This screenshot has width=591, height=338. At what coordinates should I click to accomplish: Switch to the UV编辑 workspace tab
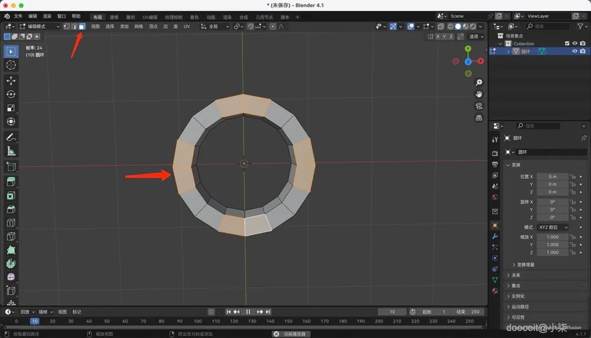pos(150,17)
